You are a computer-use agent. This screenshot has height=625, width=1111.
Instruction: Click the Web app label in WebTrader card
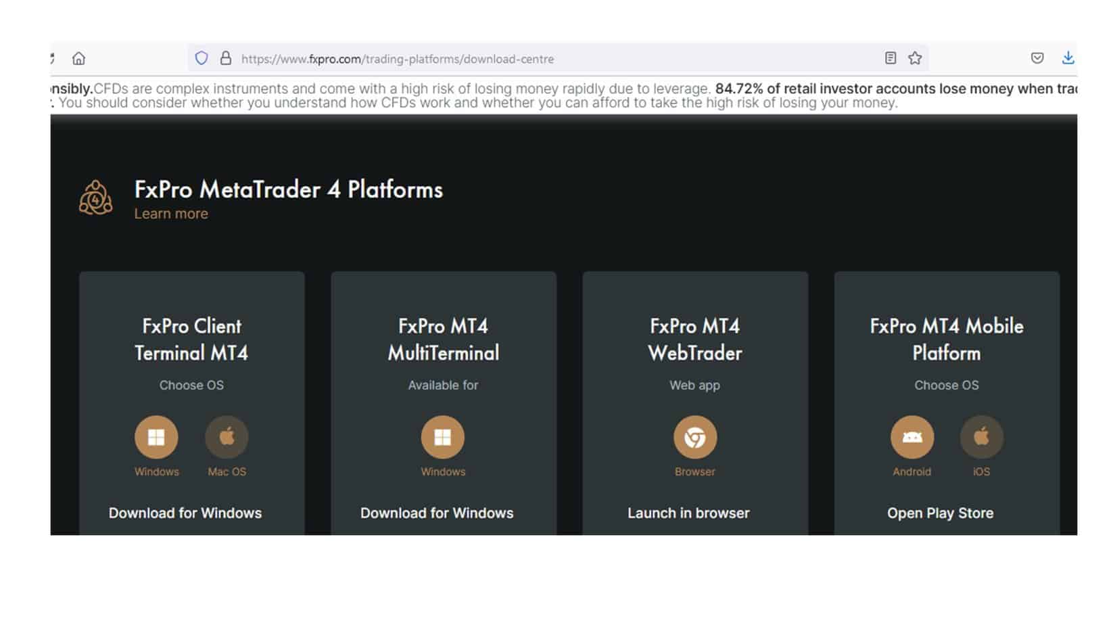695,386
